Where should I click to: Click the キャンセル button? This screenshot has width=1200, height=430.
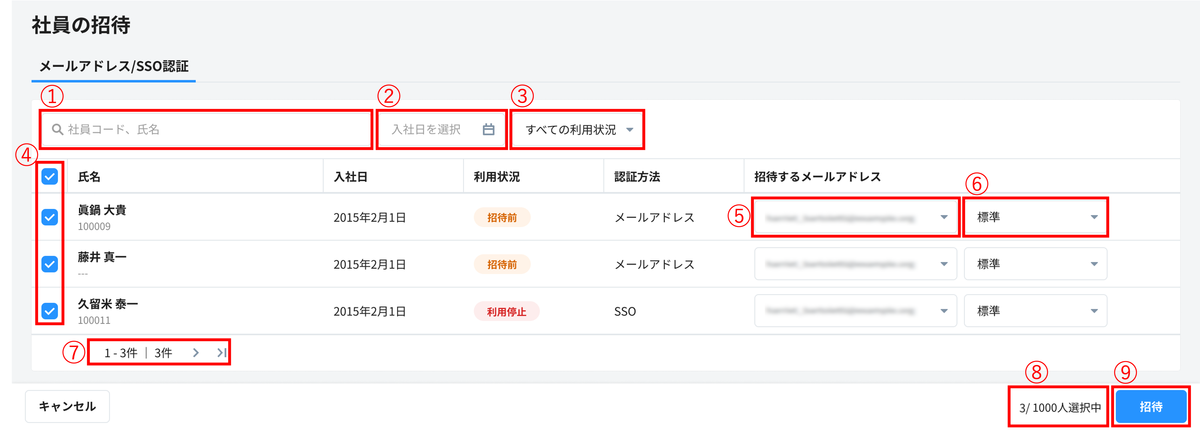click(67, 406)
